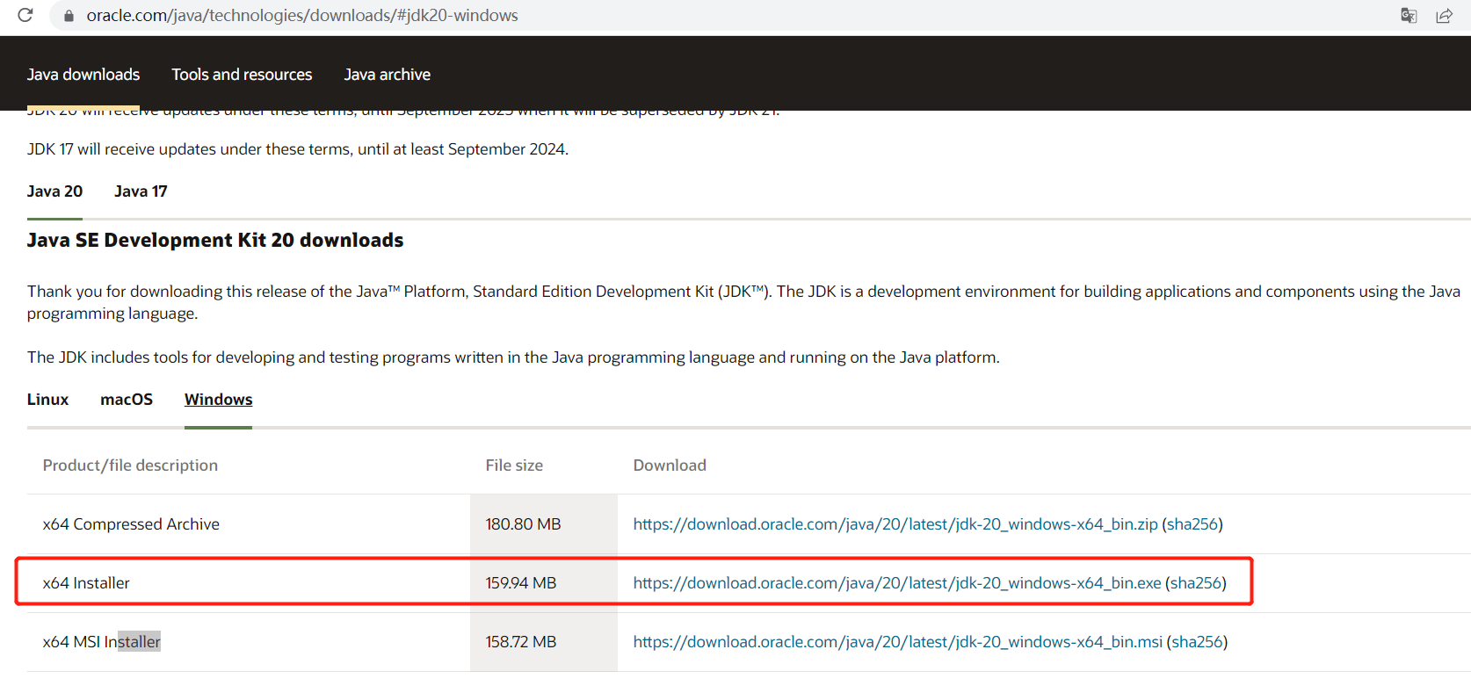Open the Java downloads nav item
Viewport: 1471px width, 700px height.
(83, 75)
